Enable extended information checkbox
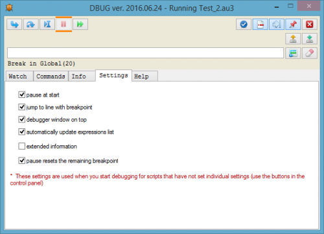Viewport: 324px width, 234px height. pyautogui.click(x=21, y=146)
